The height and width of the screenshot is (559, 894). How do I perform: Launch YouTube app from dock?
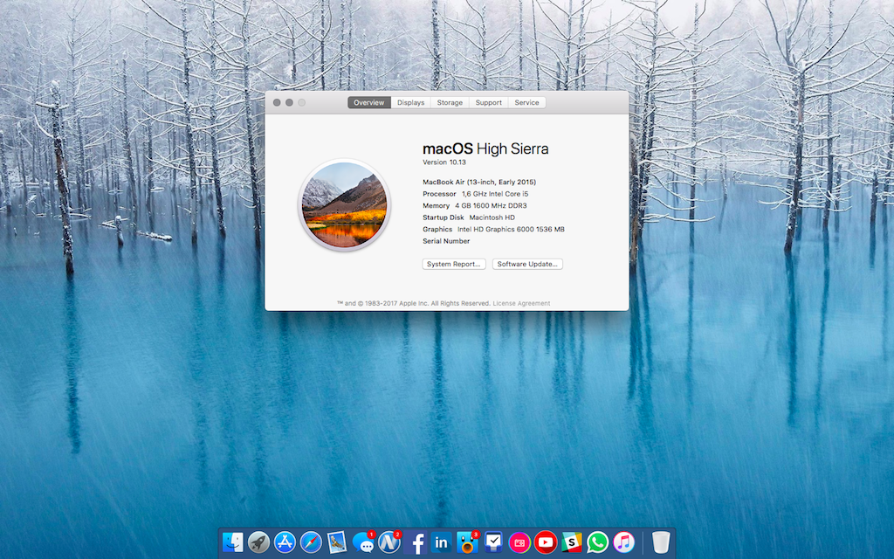coord(546,542)
